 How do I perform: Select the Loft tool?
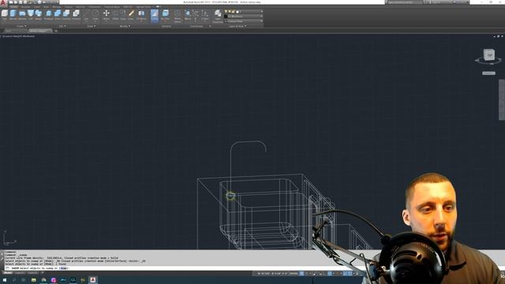[x=31, y=14]
